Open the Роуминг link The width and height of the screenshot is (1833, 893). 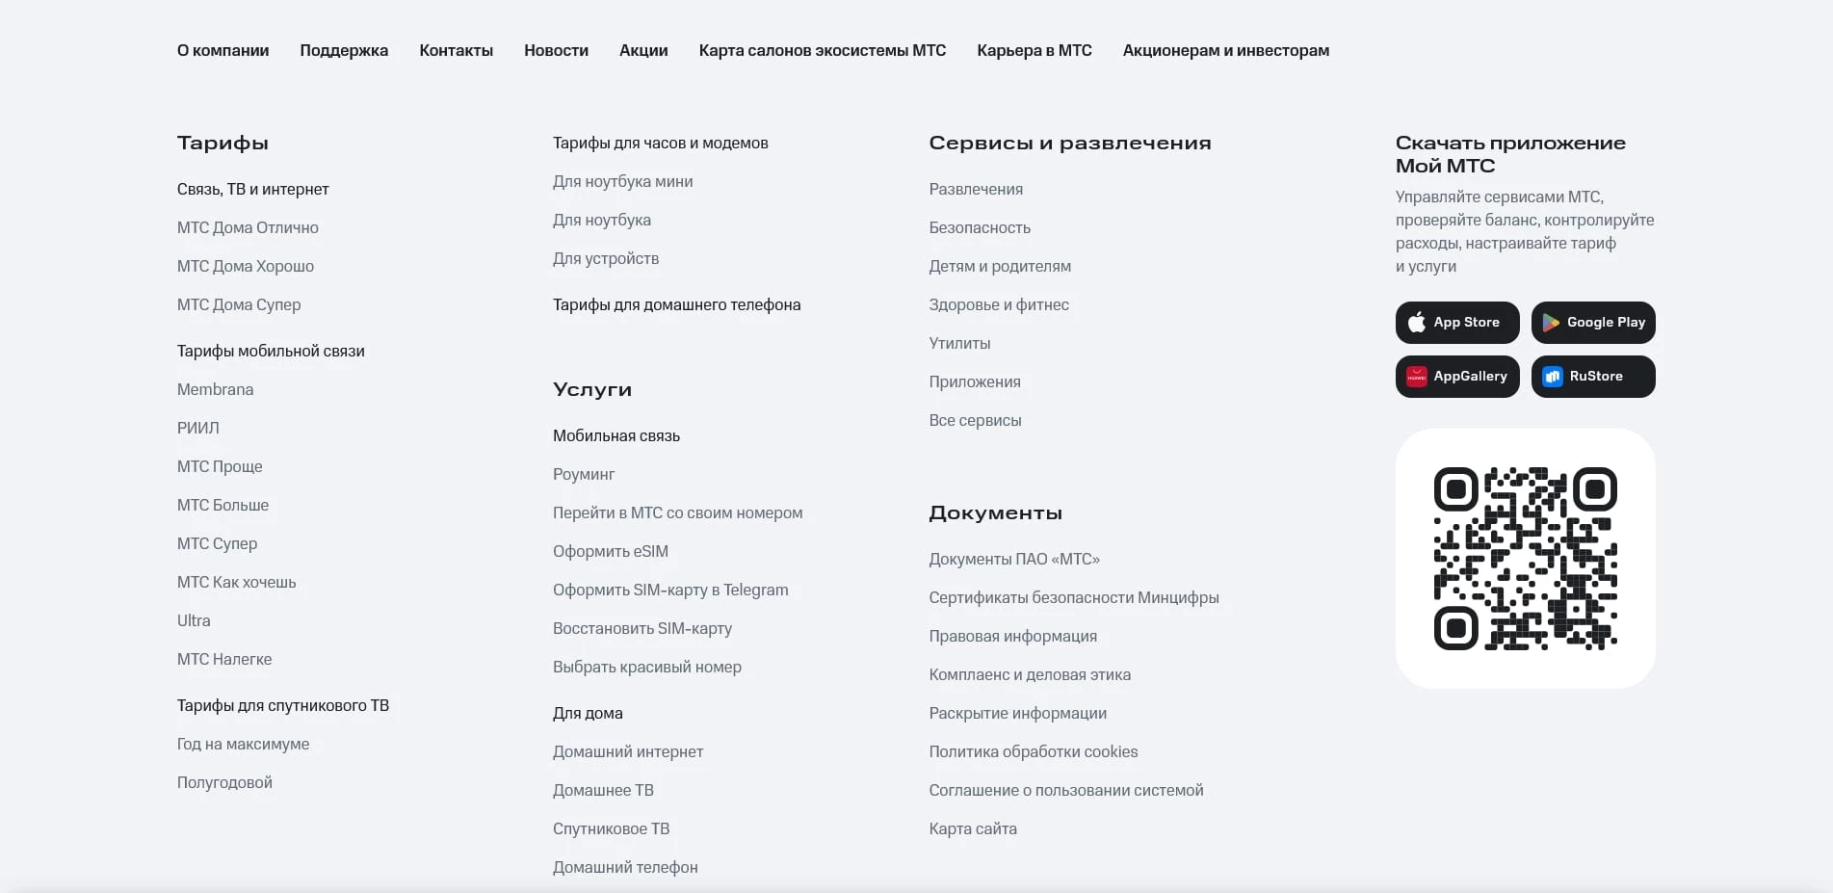pos(583,474)
